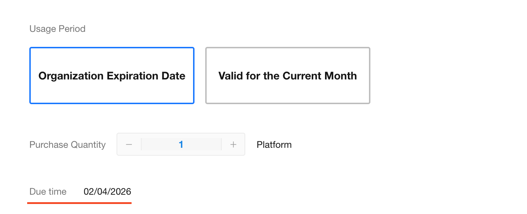Focus the quantity value showing 1
Screen dimensions: 527x214
tap(181, 145)
